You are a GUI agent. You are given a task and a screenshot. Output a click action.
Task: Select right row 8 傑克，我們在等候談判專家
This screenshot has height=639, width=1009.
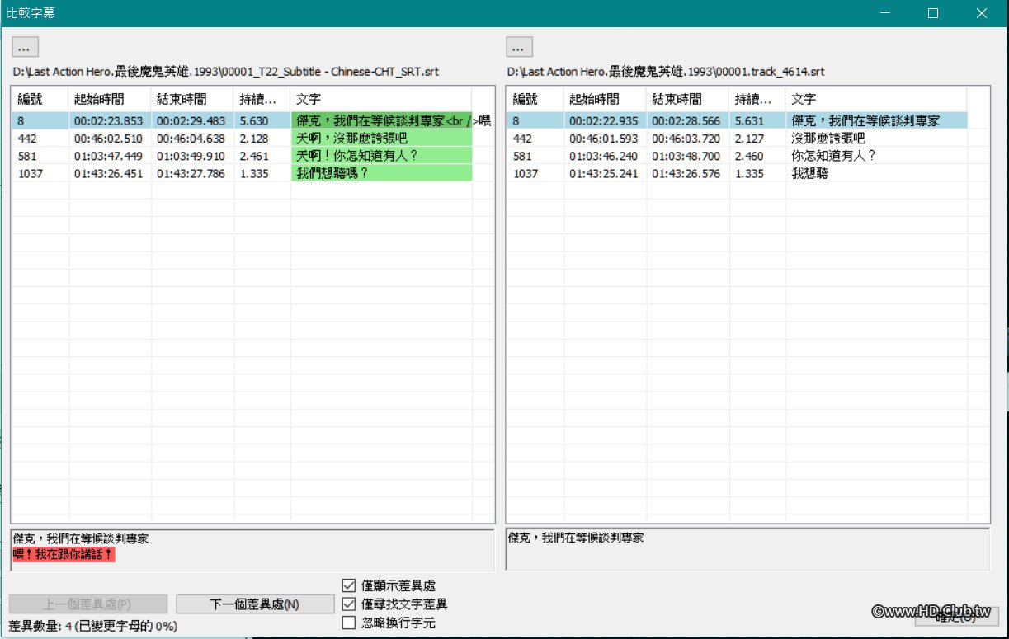click(737, 120)
